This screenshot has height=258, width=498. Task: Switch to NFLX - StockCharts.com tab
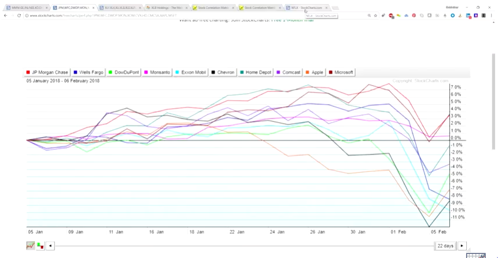(307, 8)
